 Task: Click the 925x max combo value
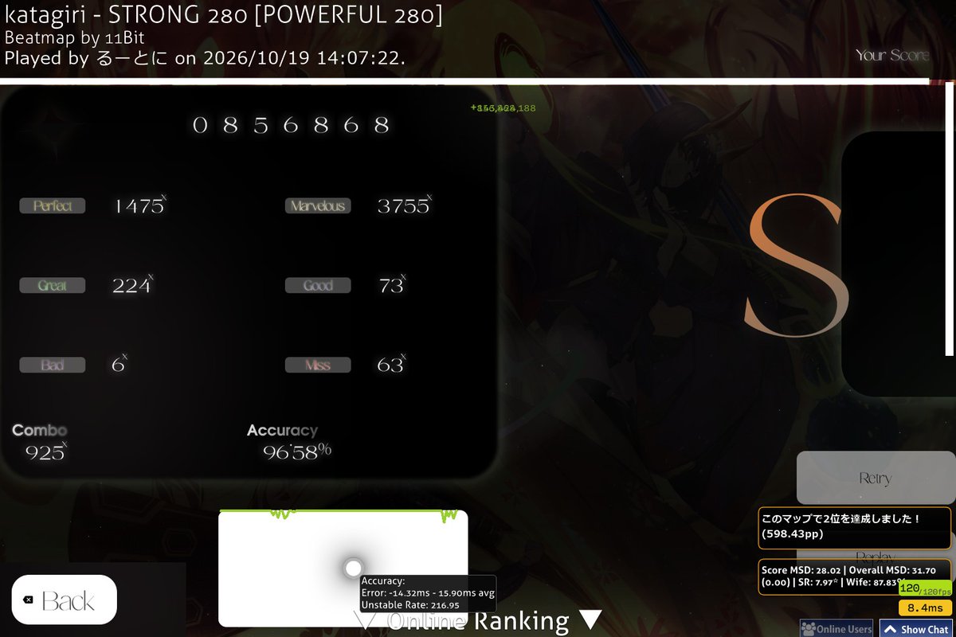pos(46,452)
